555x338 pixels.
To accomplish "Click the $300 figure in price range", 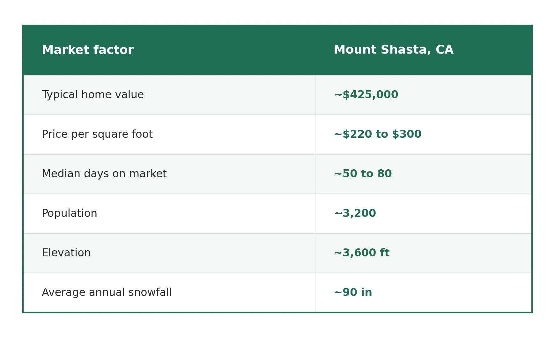I will tap(407, 134).
